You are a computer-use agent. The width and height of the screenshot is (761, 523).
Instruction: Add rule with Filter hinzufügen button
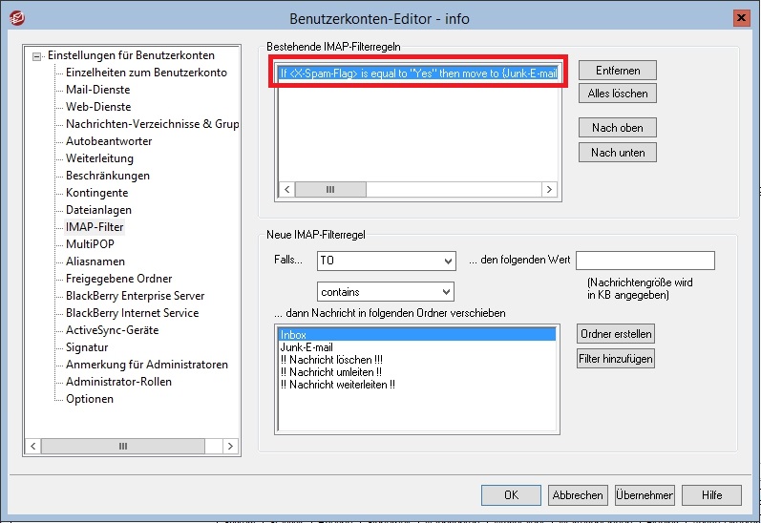pyautogui.click(x=616, y=359)
